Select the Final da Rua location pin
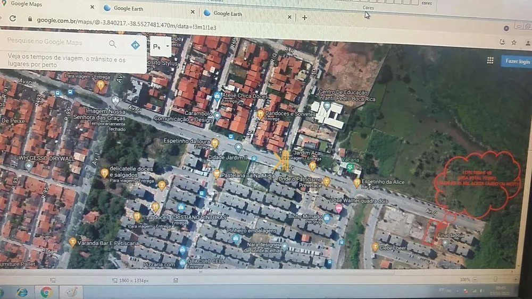This screenshot has height=299, width=532. pos(445,243)
